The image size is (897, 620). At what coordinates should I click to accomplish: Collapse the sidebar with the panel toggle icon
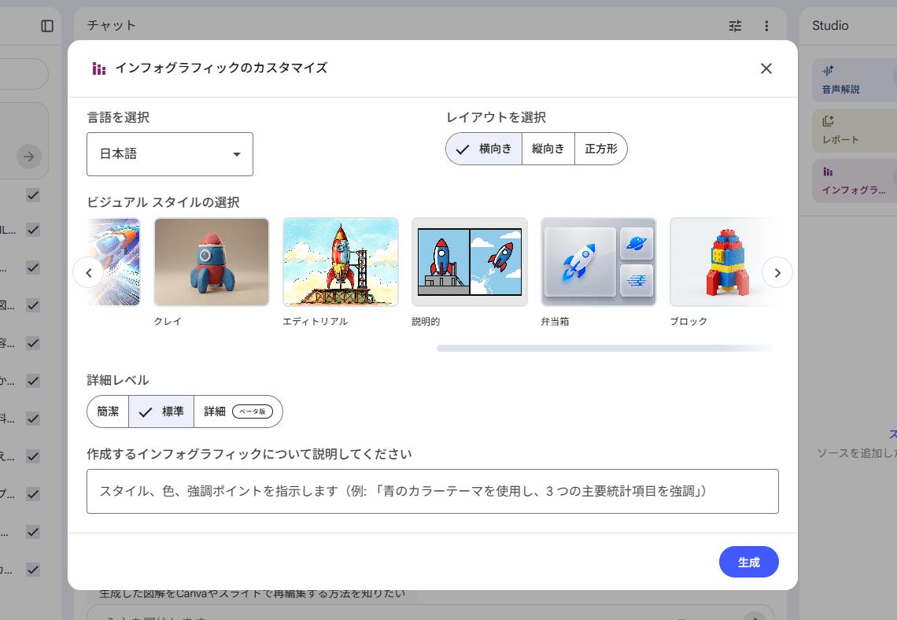point(47,25)
